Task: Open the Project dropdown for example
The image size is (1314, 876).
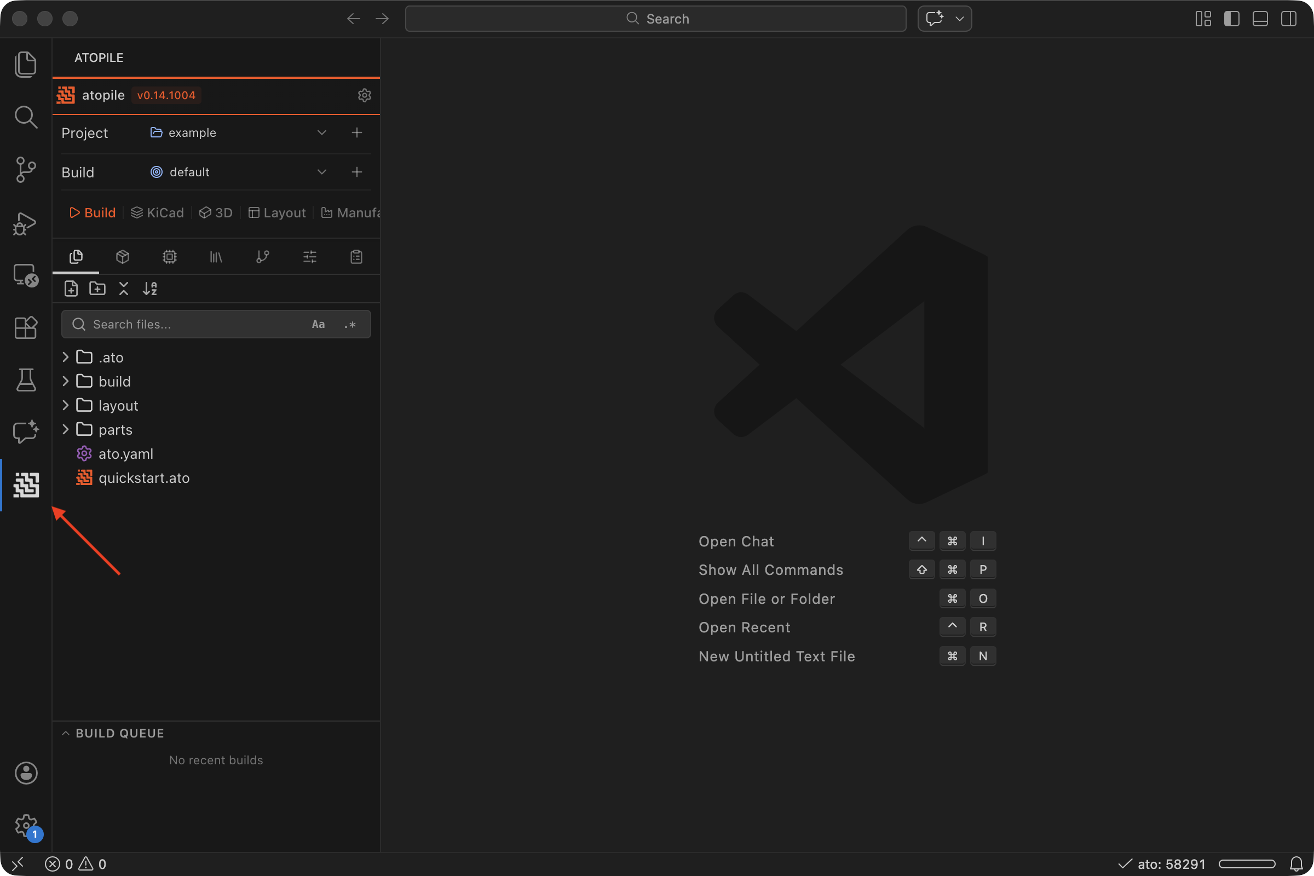Action: pyautogui.click(x=321, y=132)
